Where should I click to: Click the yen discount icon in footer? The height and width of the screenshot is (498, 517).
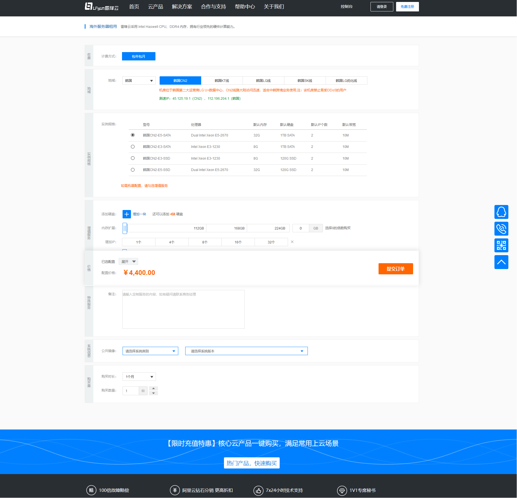[x=175, y=490]
